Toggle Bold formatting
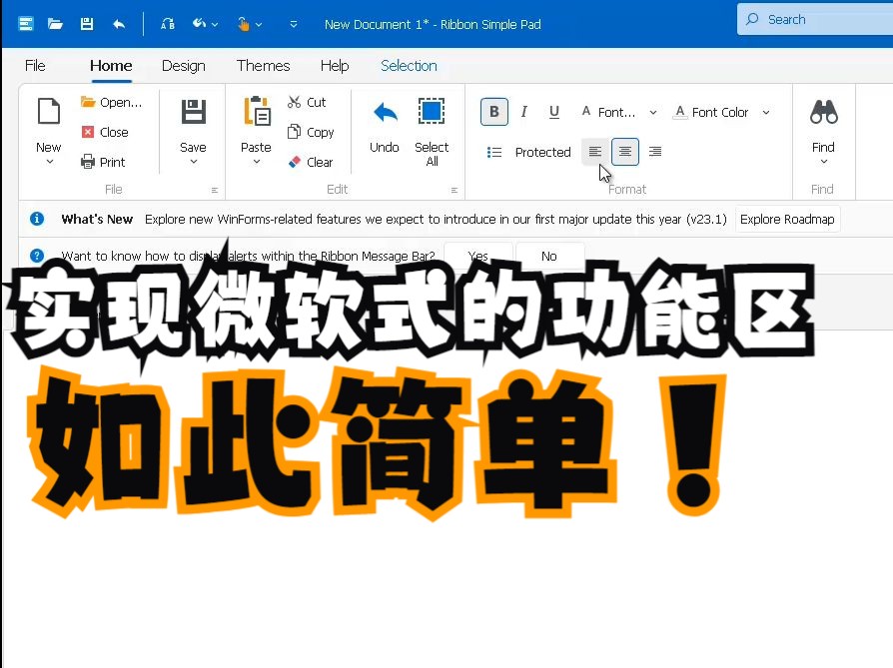The width and height of the screenshot is (893, 668). click(x=493, y=112)
